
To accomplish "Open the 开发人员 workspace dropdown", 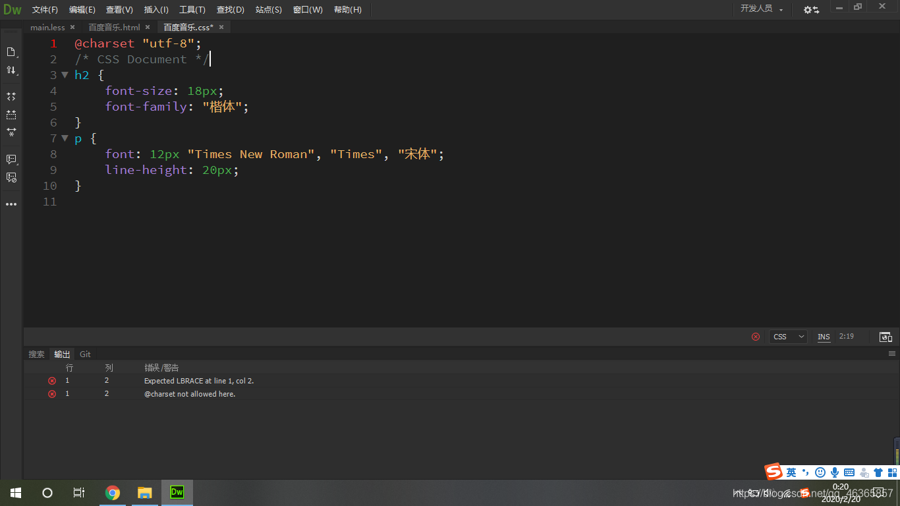I will [762, 9].
